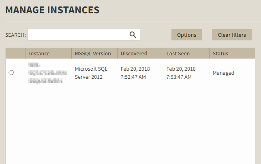The height and width of the screenshot is (164, 261).
Task: Click the SEARCH: label text
Action: pos(15,35)
